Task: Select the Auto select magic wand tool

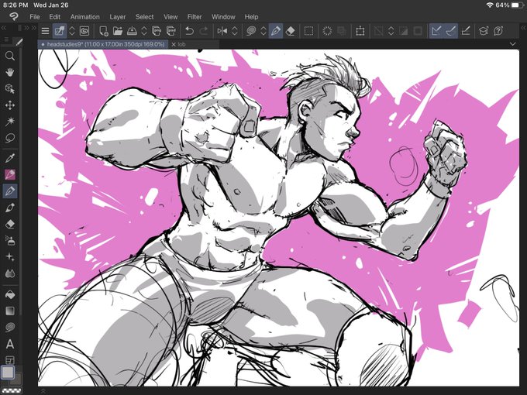Action: (x=10, y=122)
